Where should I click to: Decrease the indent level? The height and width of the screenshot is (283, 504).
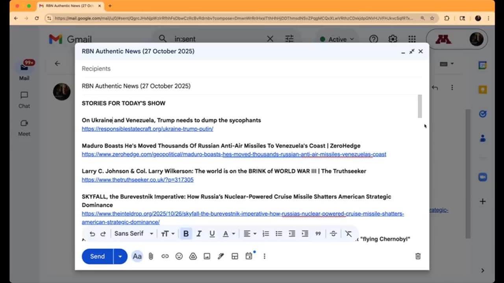(x=292, y=234)
